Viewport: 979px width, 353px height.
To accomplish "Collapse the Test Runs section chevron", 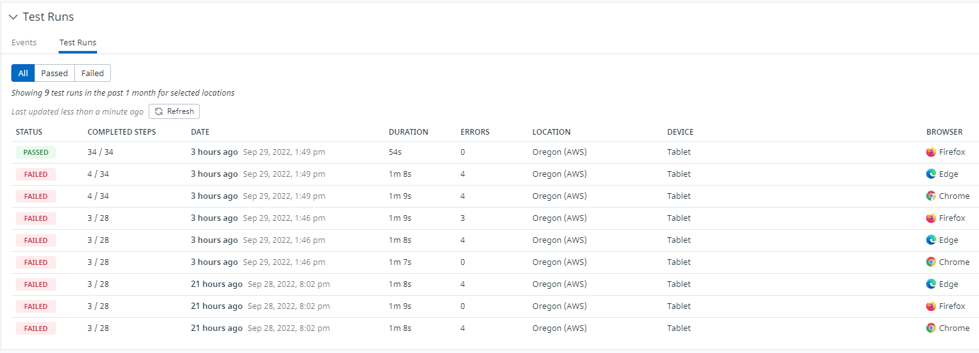I will click(13, 17).
